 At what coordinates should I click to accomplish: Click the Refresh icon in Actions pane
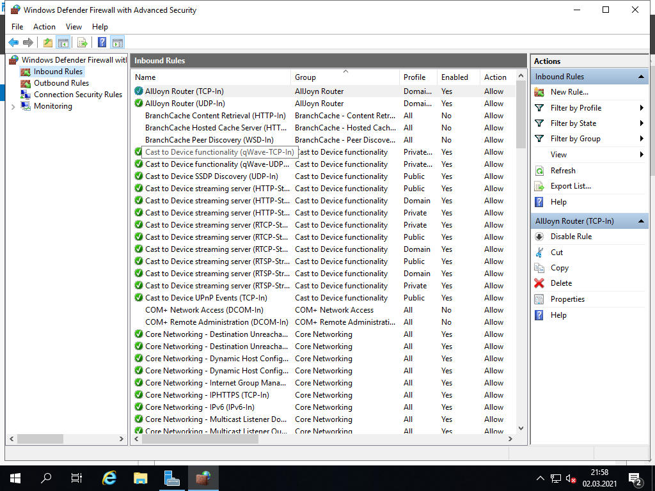(x=539, y=171)
